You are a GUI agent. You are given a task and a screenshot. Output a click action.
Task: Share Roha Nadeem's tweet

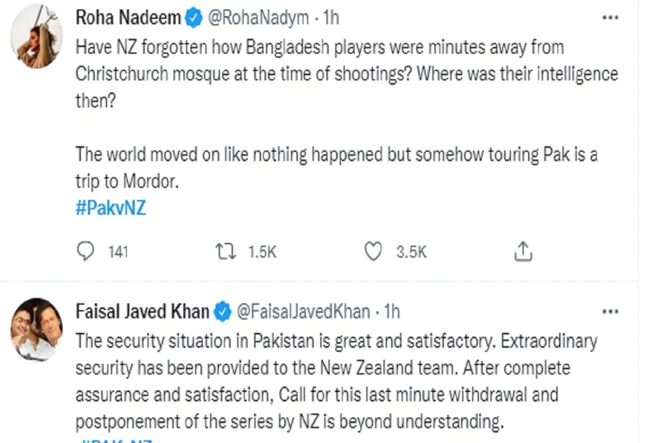[x=523, y=252]
